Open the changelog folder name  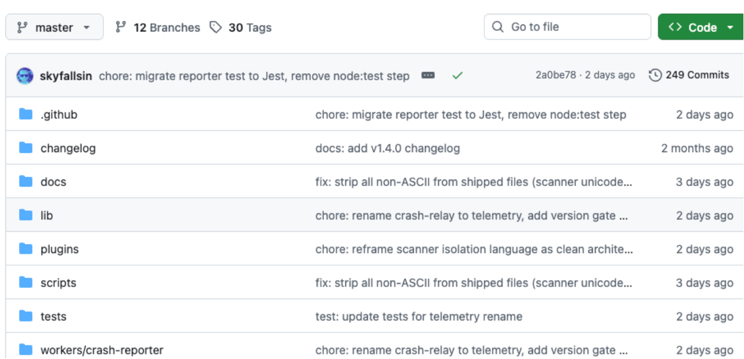tap(68, 148)
